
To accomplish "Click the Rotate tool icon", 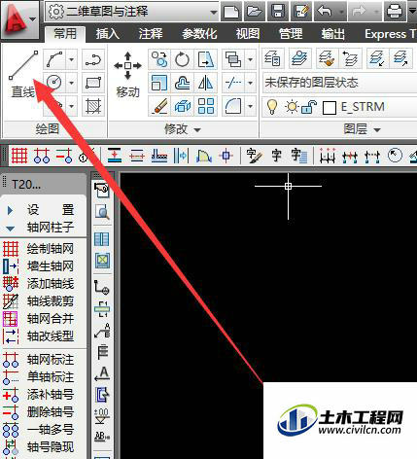I will 182,59.
